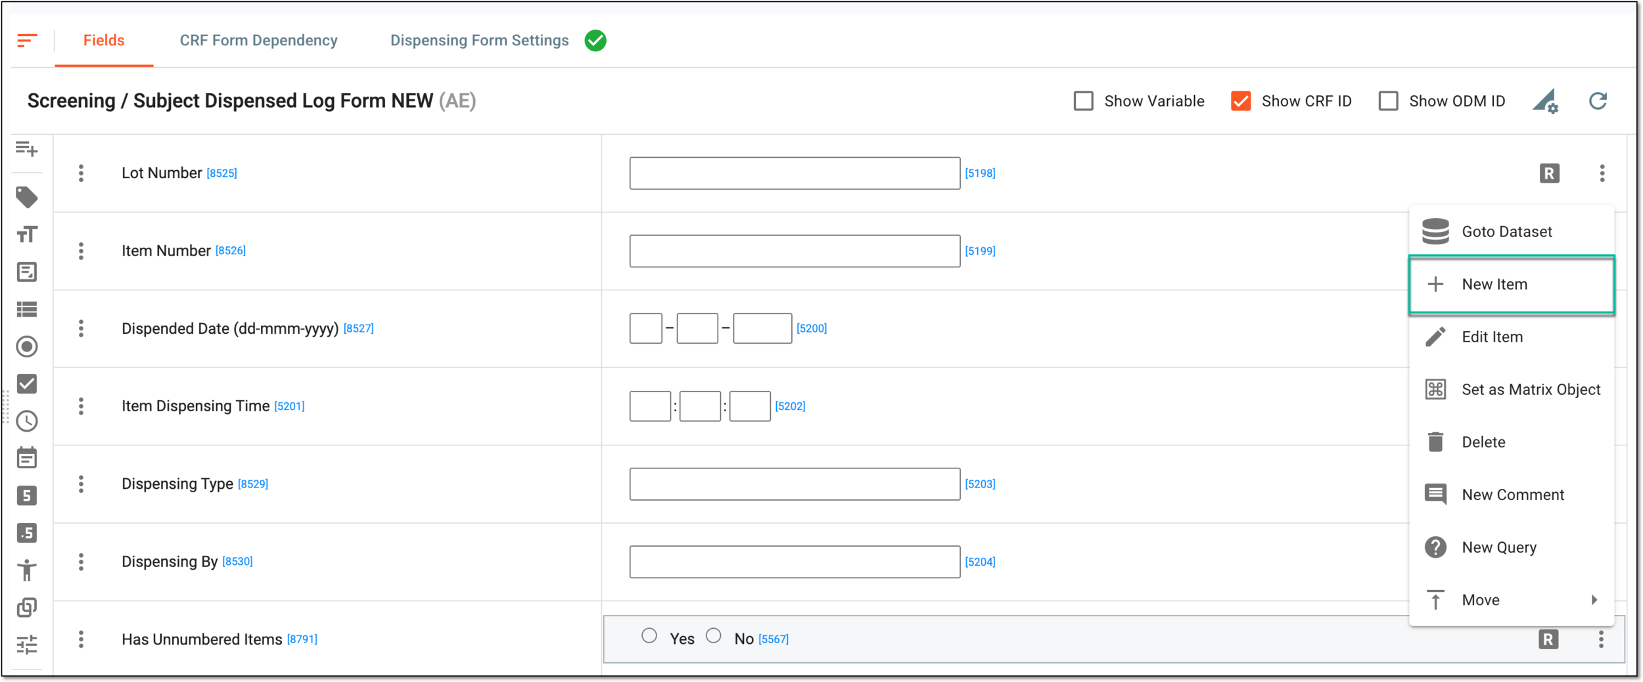The image size is (1643, 682).
Task: Select the tag icon in sidebar
Action: coord(27,197)
